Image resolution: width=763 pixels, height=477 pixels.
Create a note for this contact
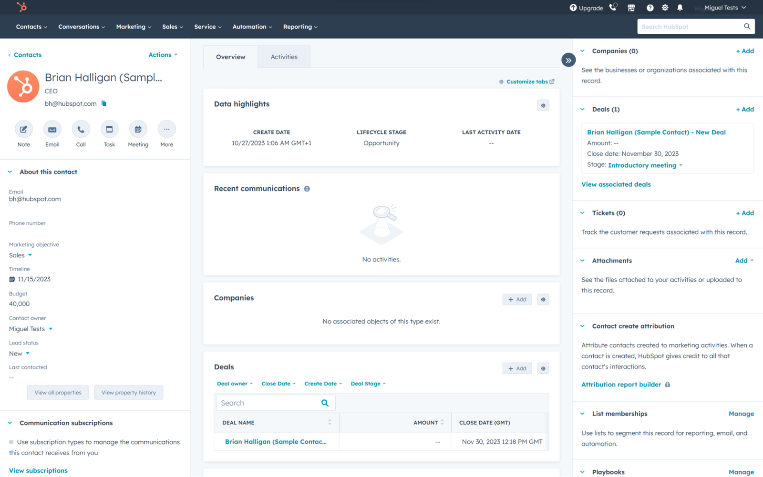[x=23, y=129]
